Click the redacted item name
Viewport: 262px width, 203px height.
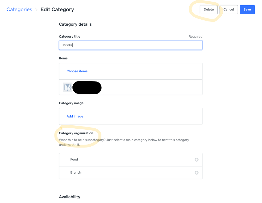click(87, 87)
